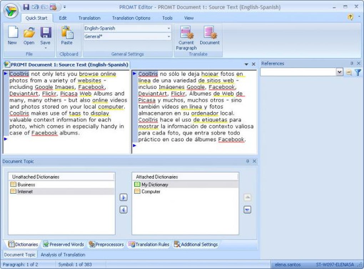The height and width of the screenshot is (269, 364).
Task: Click the Undo icon in the quick access toolbar
Action: pos(35,7)
